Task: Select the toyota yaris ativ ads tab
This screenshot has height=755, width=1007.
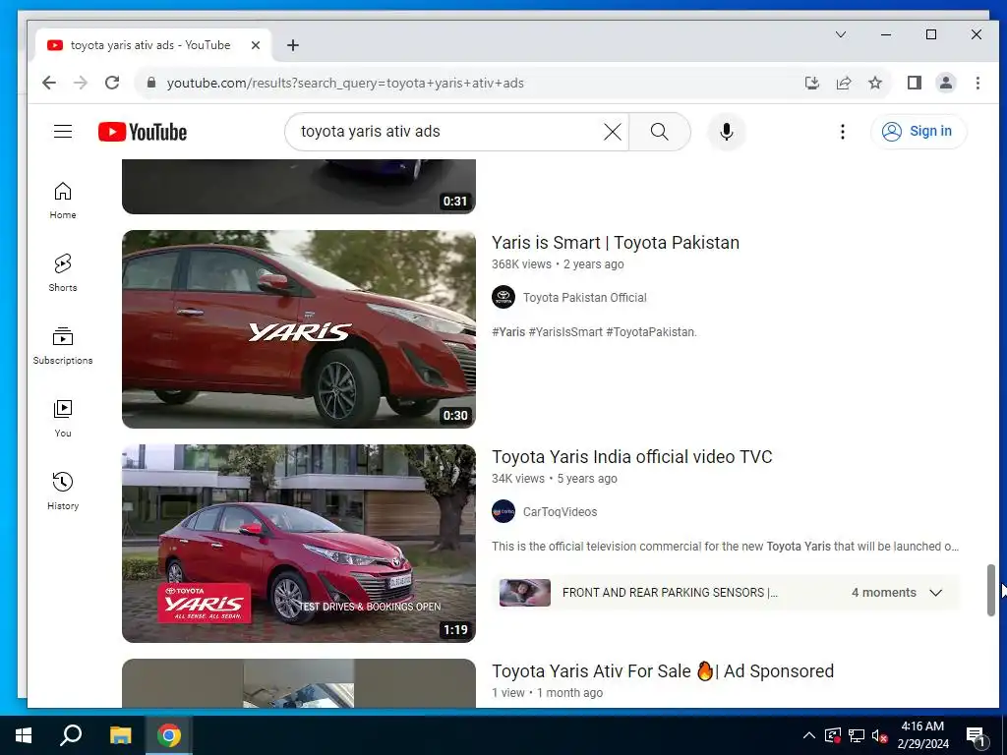Action: click(150, 45)
